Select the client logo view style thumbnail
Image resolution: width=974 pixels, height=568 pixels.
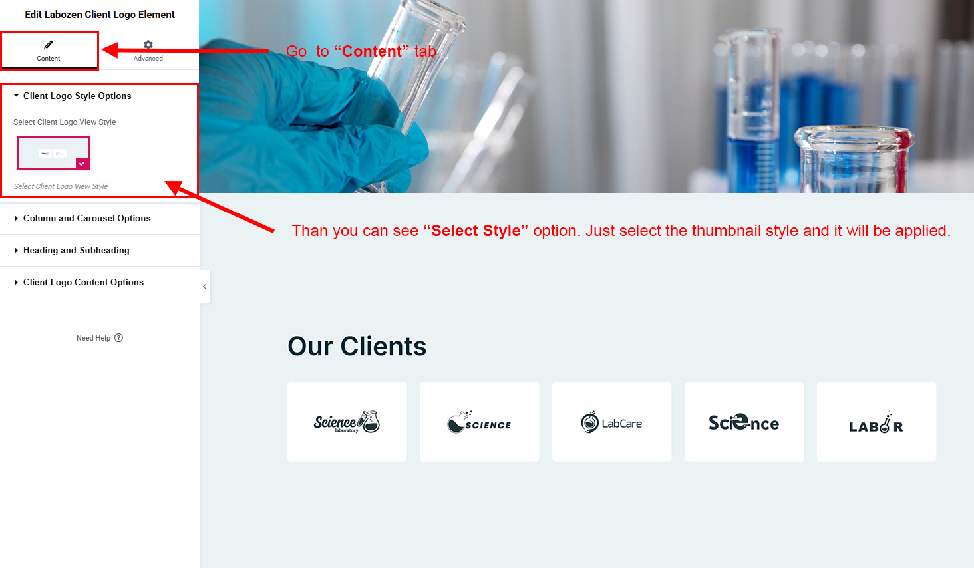coord(53,153)
